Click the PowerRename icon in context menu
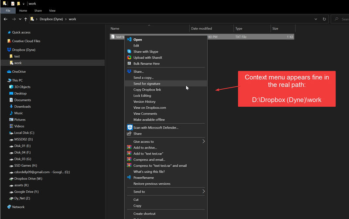Image resolution: width=349 pixels, height=219 pixels. [129, 178]
